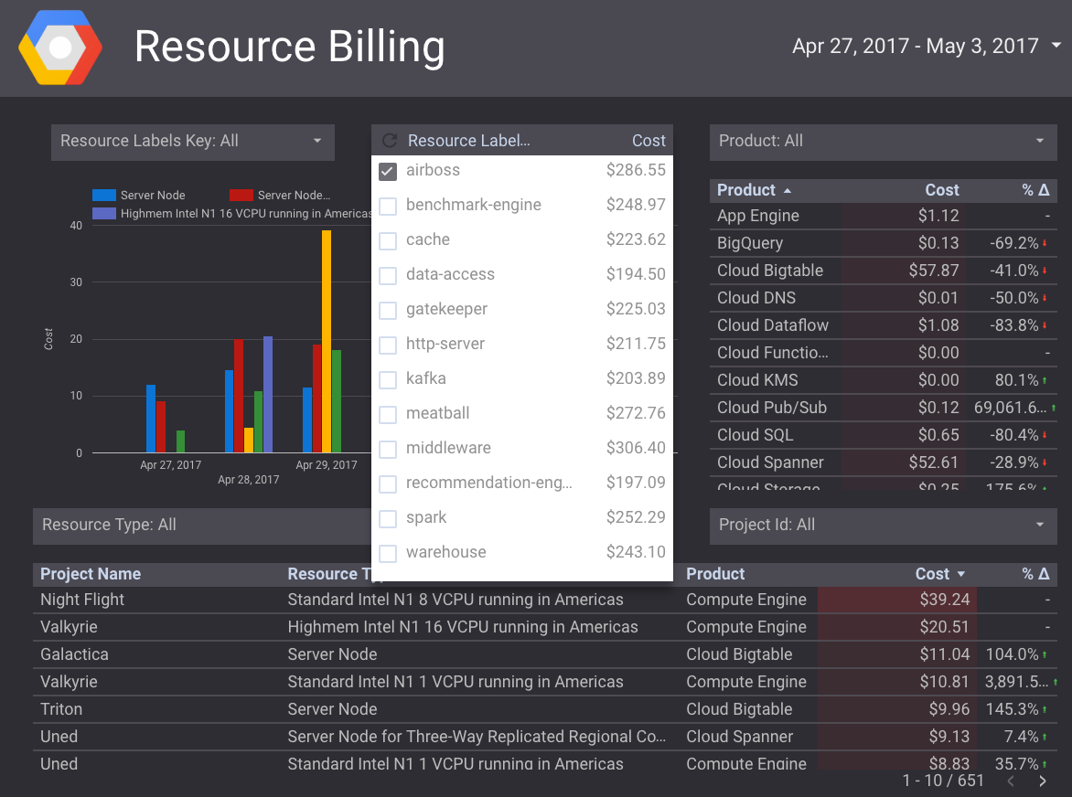Check the benchmark-engine checkbox
This screenshot has width=1072, height=797.
pos(388,207)
